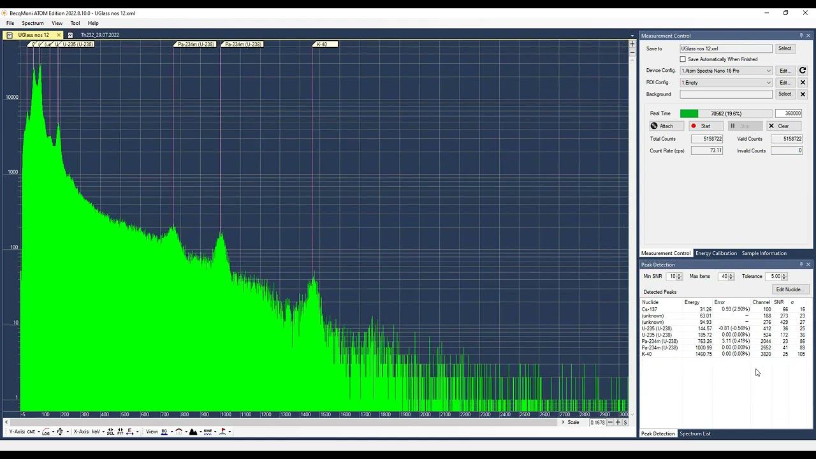Open the Tool menu
The height and width of the screenshot is (459, 816).
point(75,23)
